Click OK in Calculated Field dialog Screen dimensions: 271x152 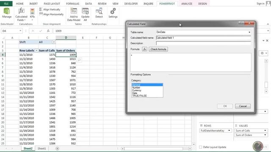pyautogui.click(x=225, y=106)
